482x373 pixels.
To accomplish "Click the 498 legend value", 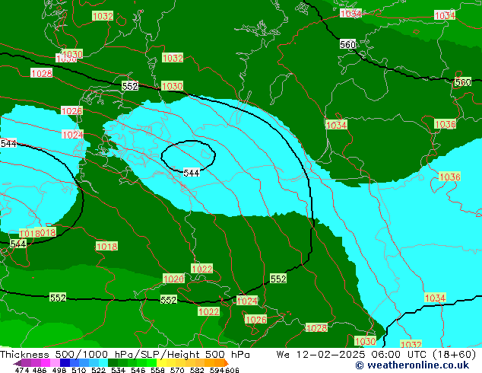I will [x=59, y=370].
